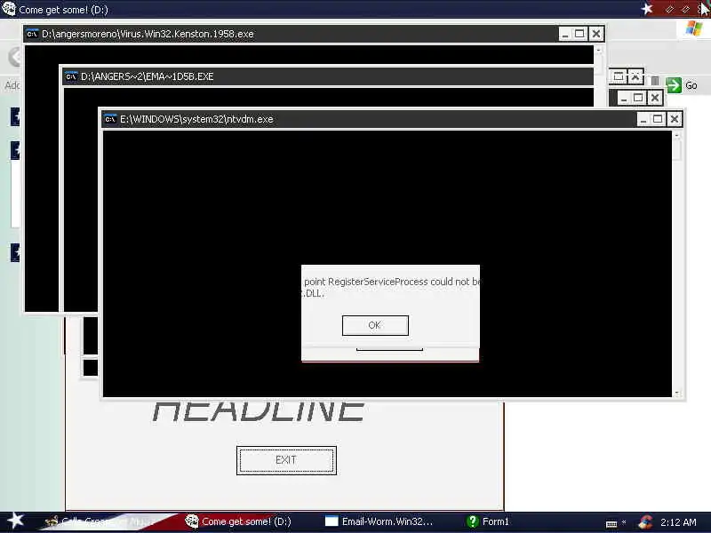Click the Come get some! taskbar icon

tap(192, 521)
